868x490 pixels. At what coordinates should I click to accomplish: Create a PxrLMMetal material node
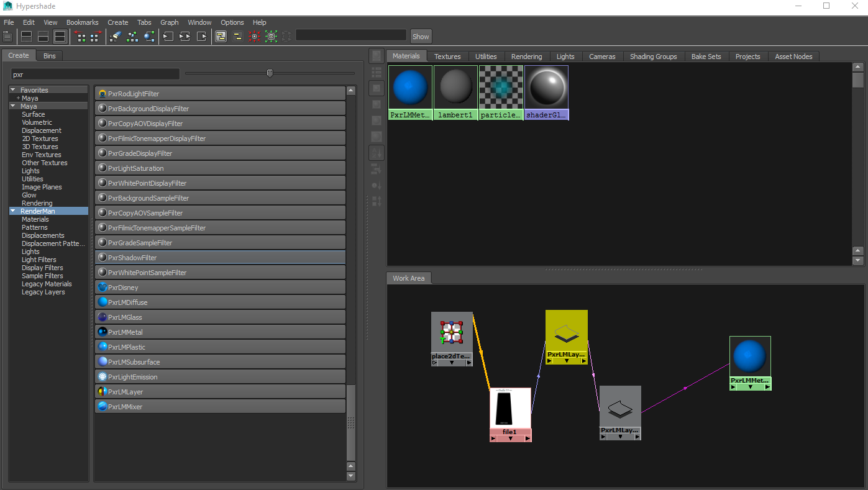coord(220,332)
